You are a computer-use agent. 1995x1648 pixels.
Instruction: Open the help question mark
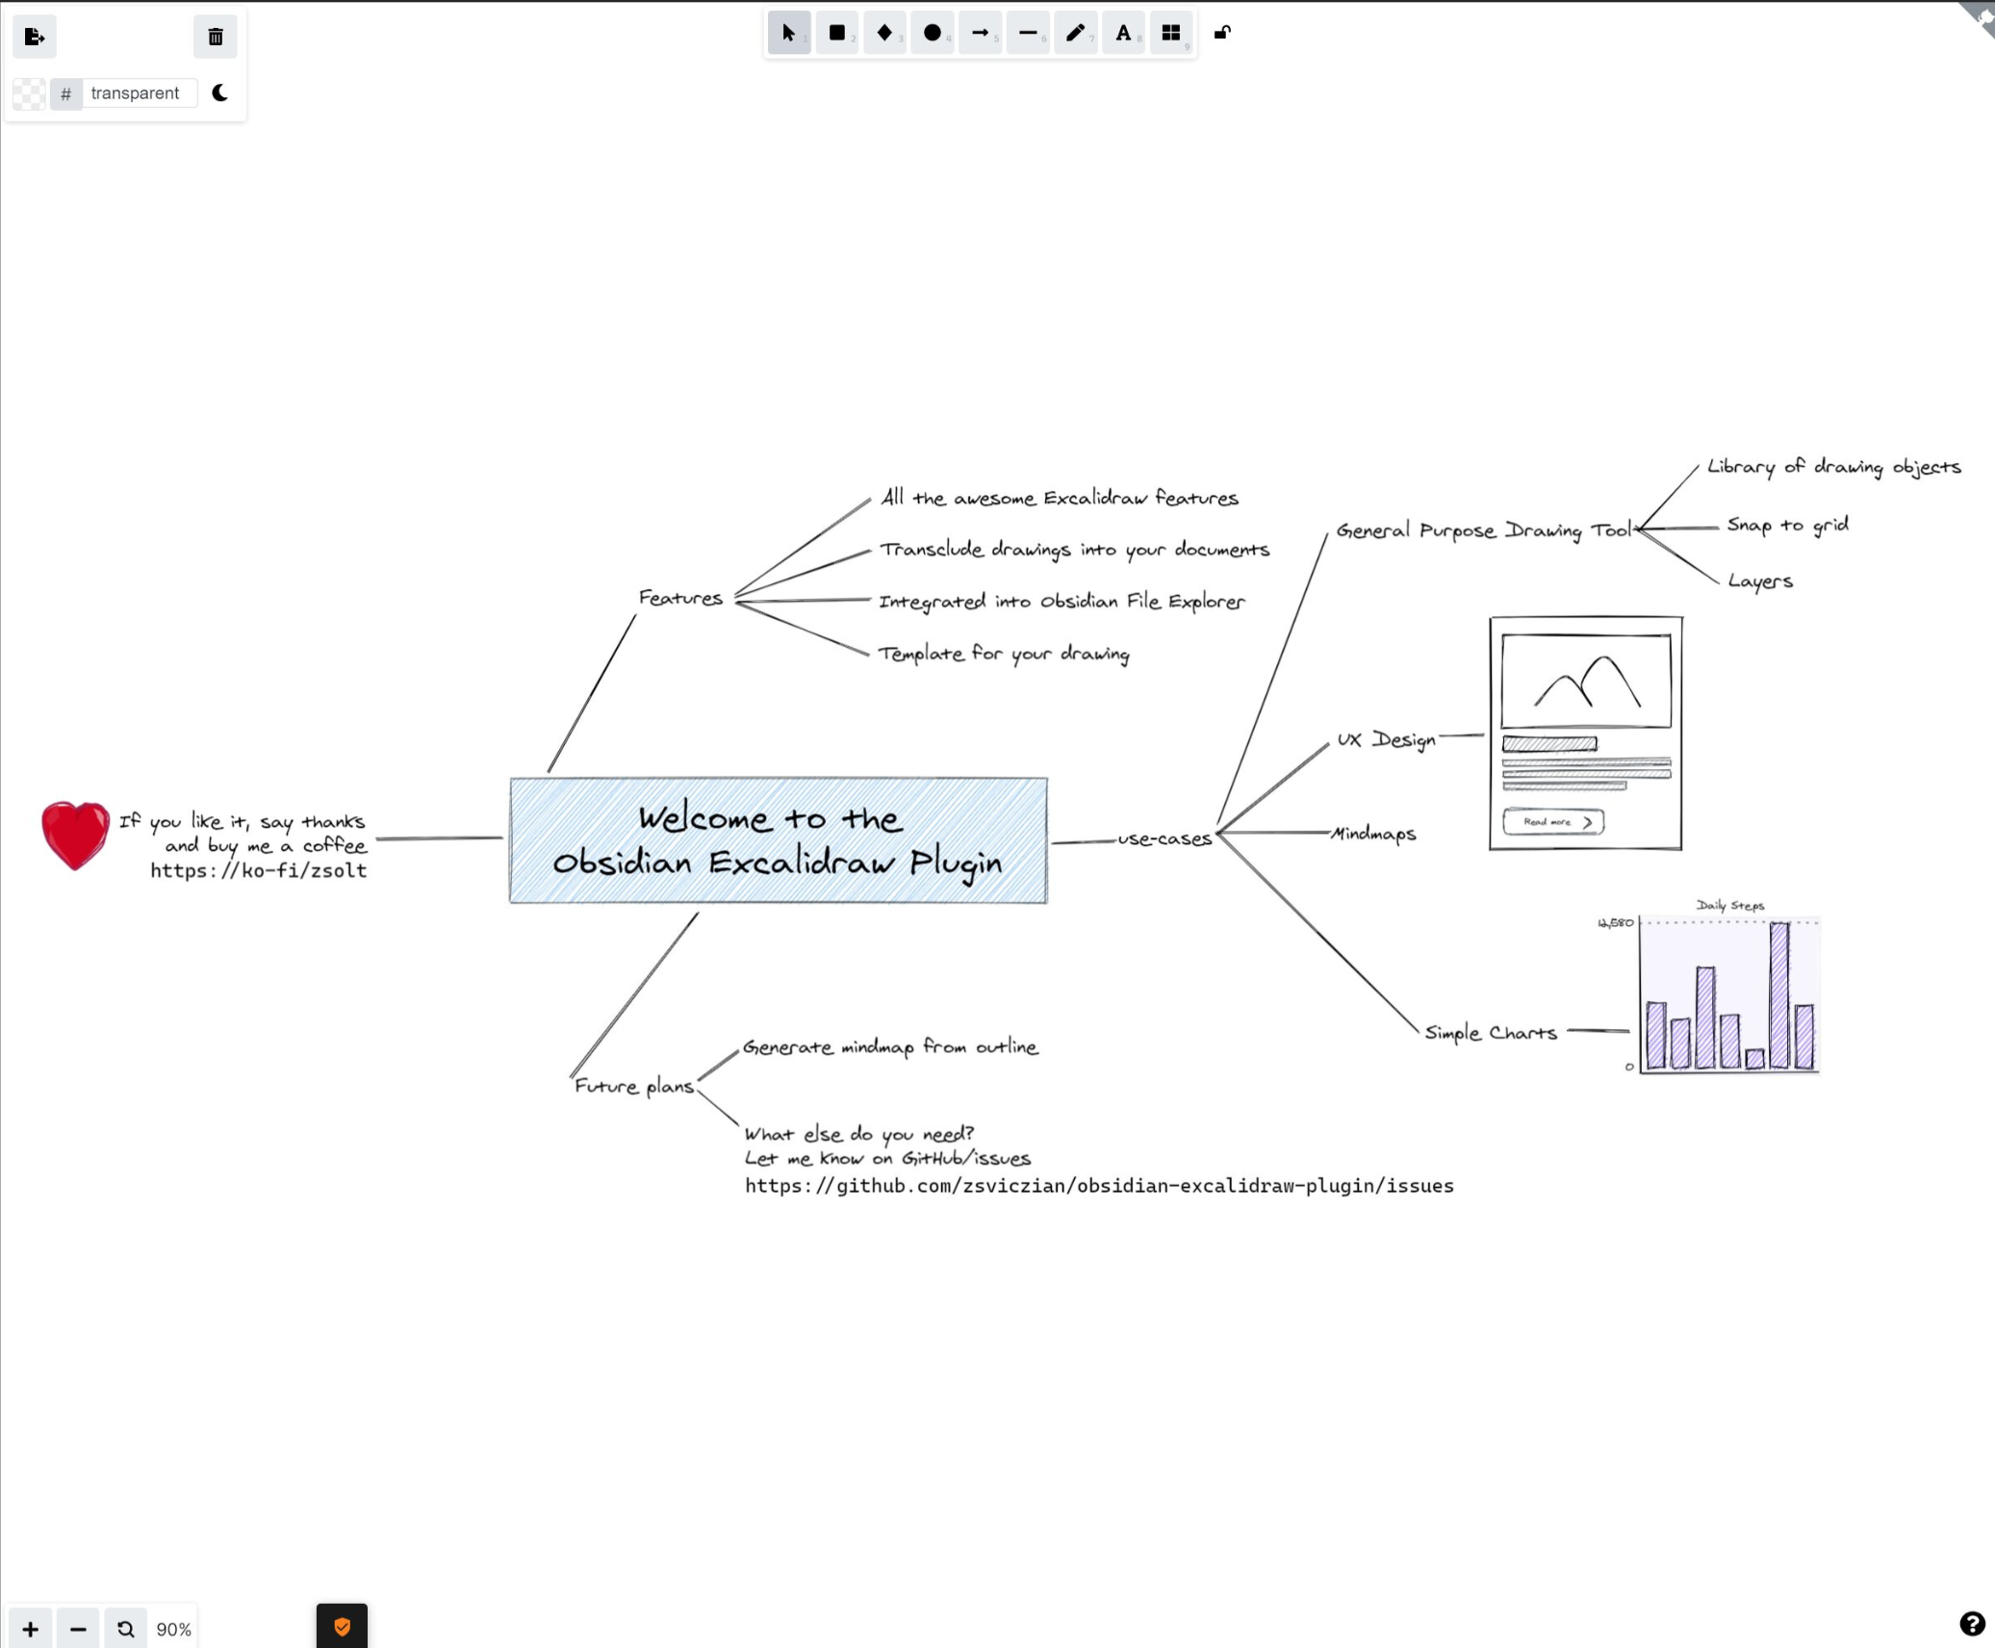1972,1624
